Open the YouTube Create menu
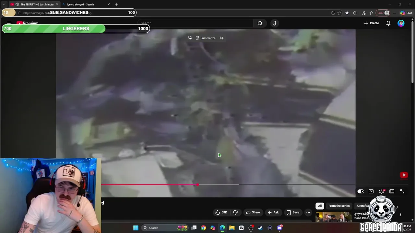Screen dimensions: 415x233 coord(372,23)
